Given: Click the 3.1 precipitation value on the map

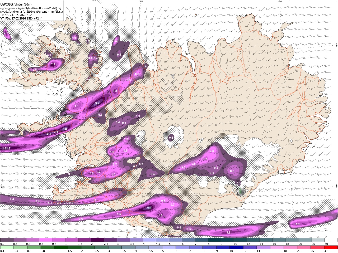Looking at the screenshot, I should coord(56,132).
